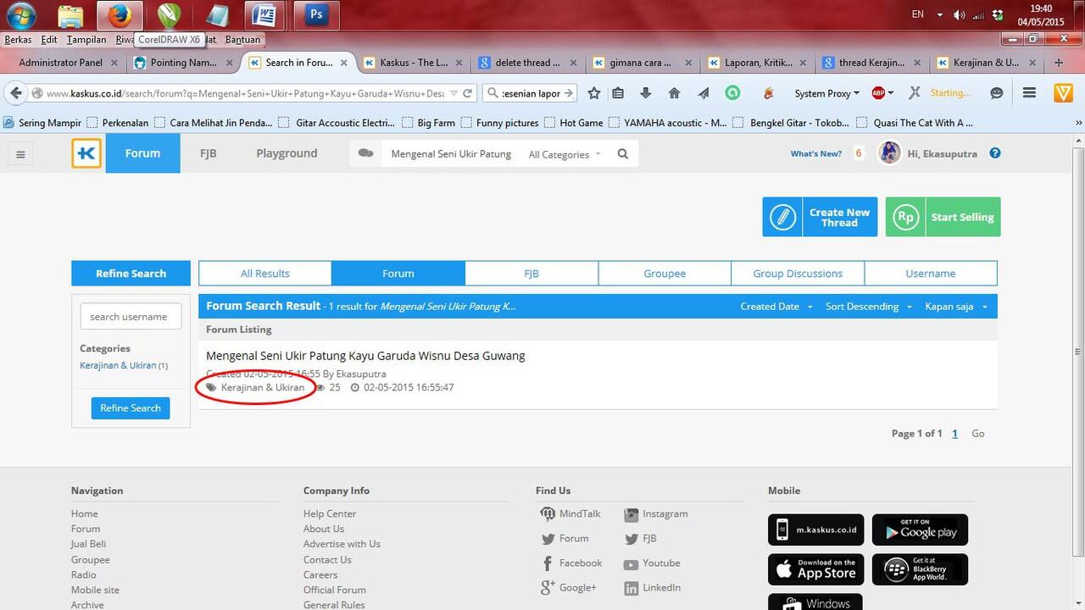Viewport: 1085px width, 610px height.
Task: Open the Ekasuputra profile avatar
Action: 889,152
